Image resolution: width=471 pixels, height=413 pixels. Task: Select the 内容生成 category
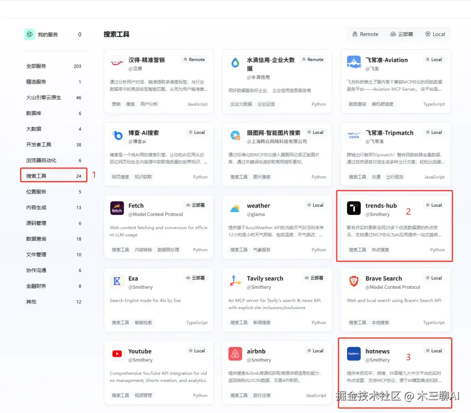[54, 208]
